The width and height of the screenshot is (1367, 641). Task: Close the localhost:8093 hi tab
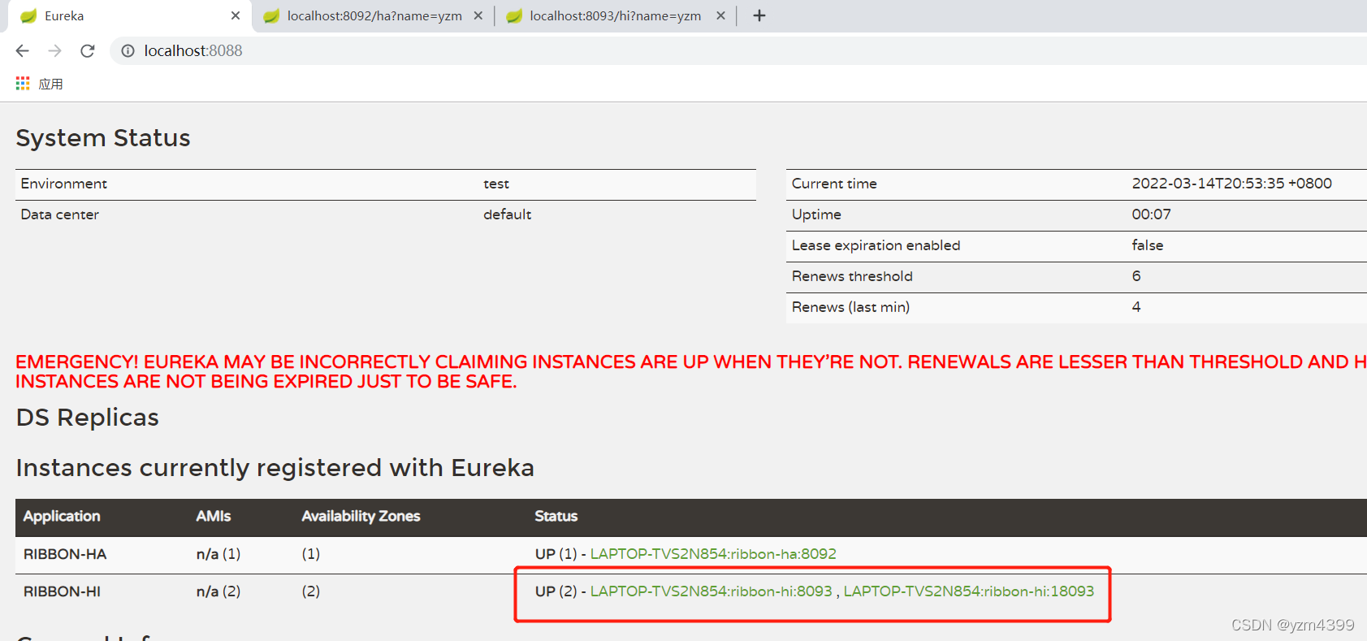(x=720, y=15)
